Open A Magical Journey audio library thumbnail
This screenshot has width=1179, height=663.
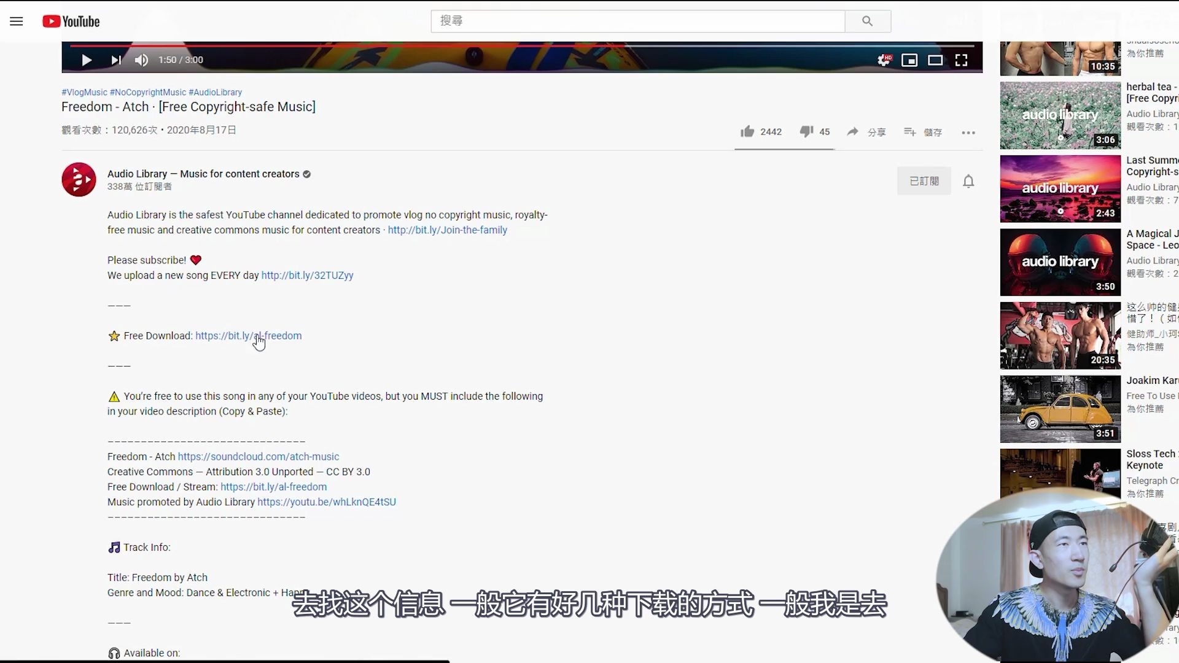click(x=1060, y=263)
